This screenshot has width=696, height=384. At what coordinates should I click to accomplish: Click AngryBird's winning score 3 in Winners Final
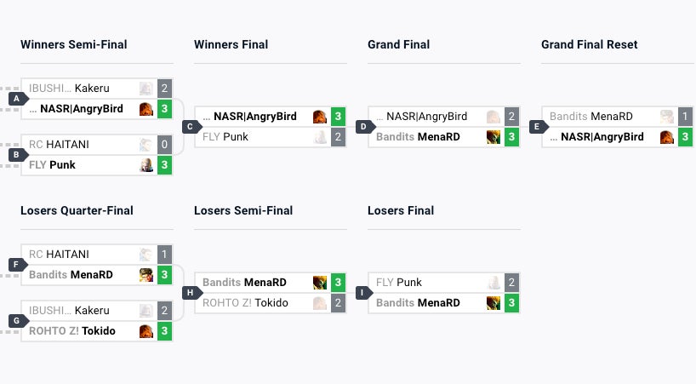coord(338,117)
